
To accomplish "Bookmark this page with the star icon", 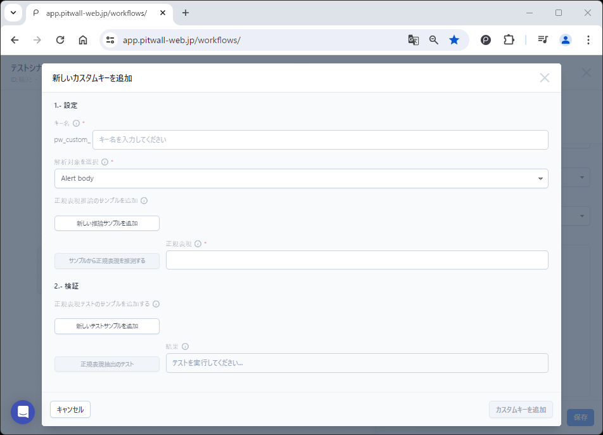I will pyautogui.click(x=454, y=40).
